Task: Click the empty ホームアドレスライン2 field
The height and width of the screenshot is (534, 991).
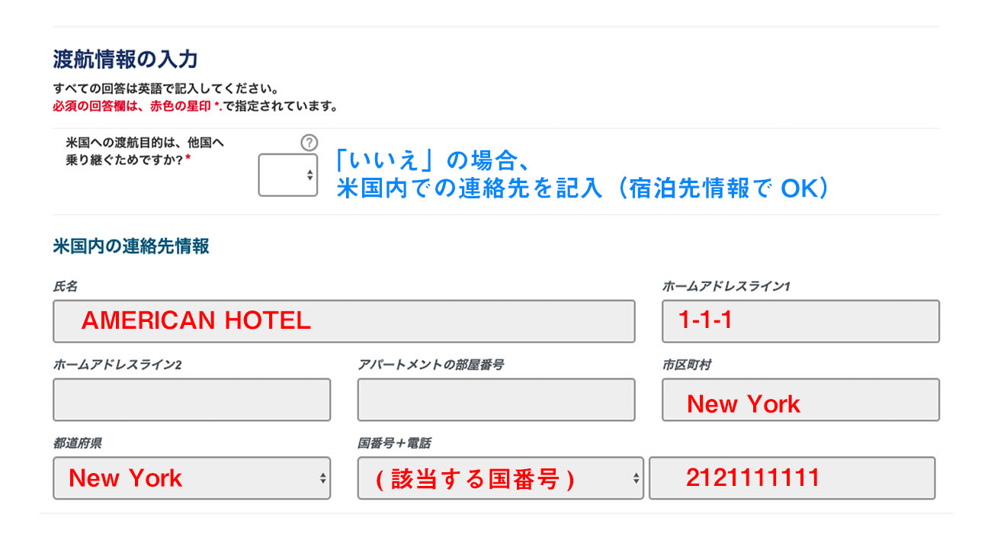Action: click(191, 400)
